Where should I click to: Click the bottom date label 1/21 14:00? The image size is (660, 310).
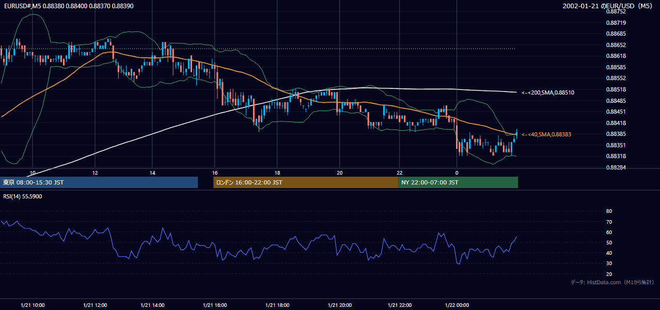[152, 305]
